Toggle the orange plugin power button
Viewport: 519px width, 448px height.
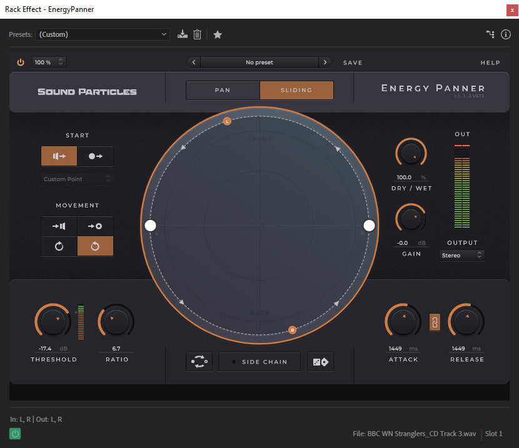coord(21,62)
